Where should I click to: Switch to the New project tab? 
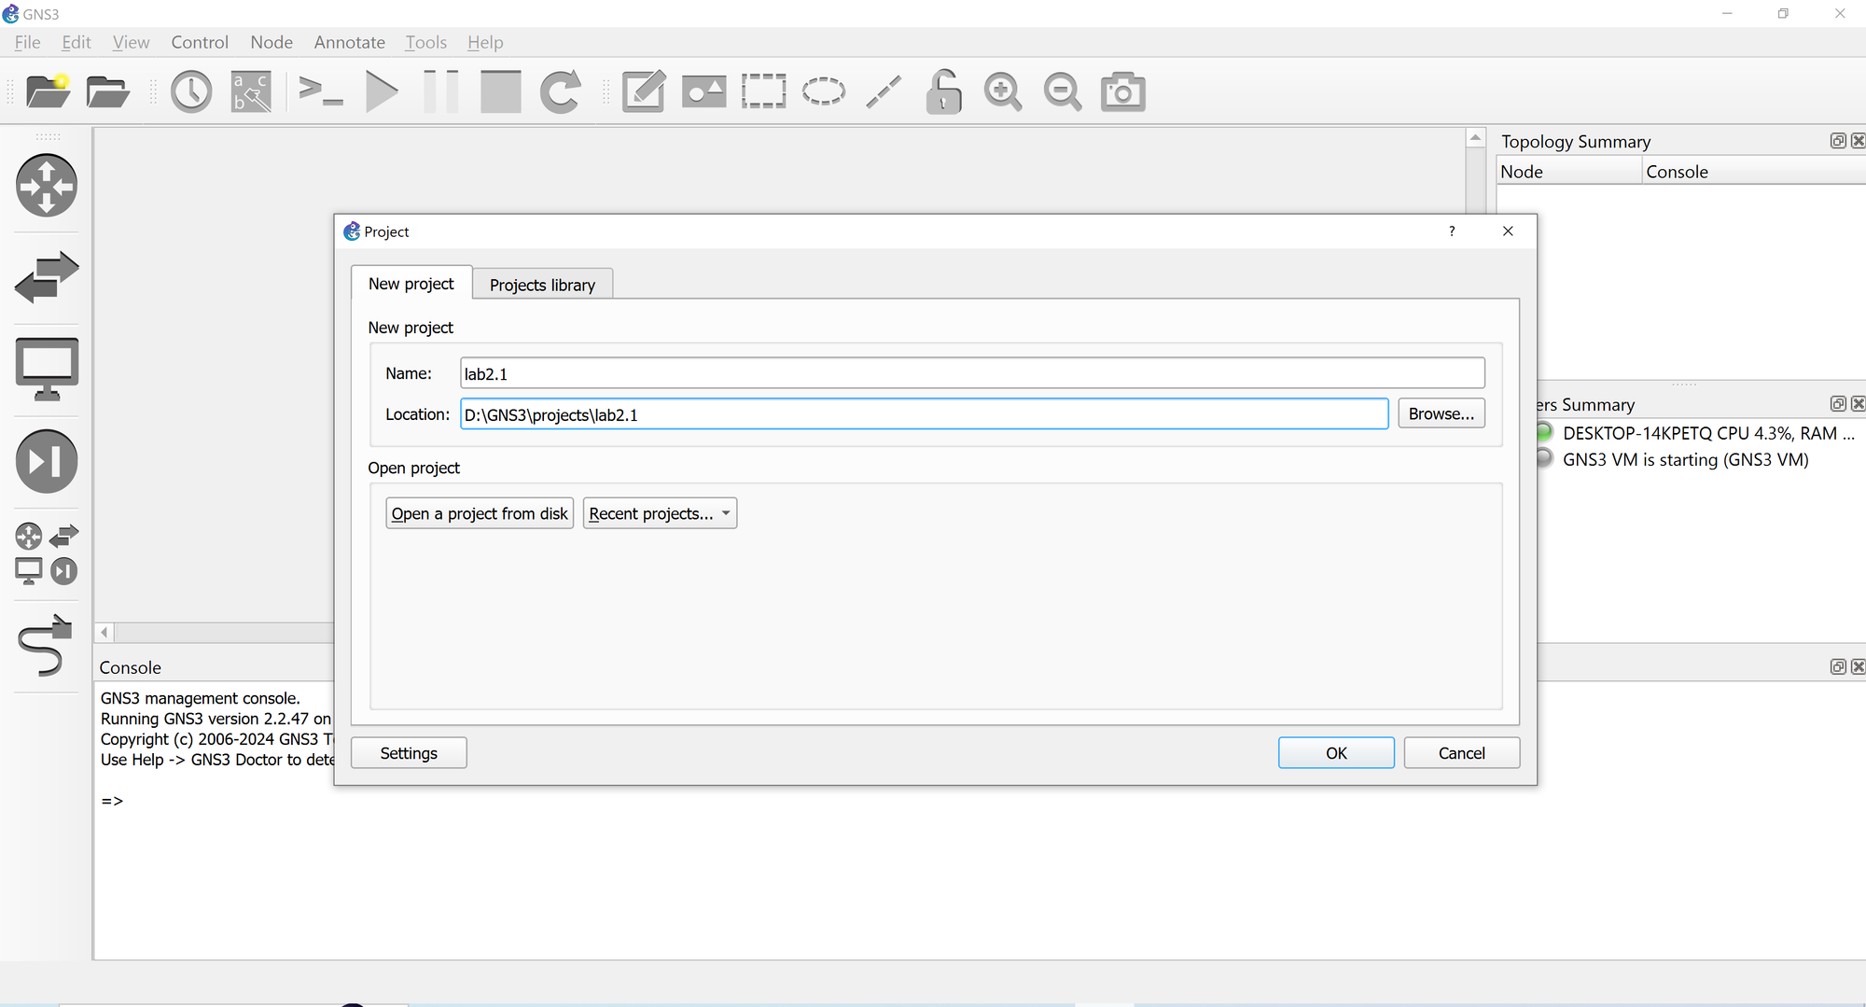coord(411,284)
